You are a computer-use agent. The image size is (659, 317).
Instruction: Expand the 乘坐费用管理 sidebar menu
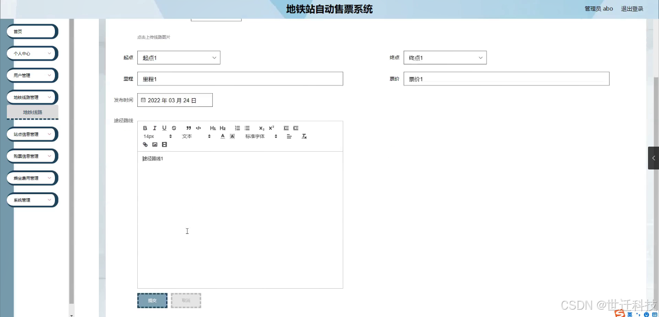click(x=32, y=178)
